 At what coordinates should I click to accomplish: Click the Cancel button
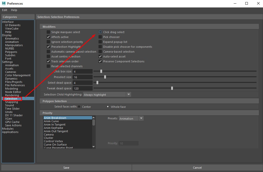[x=197, y=167]
